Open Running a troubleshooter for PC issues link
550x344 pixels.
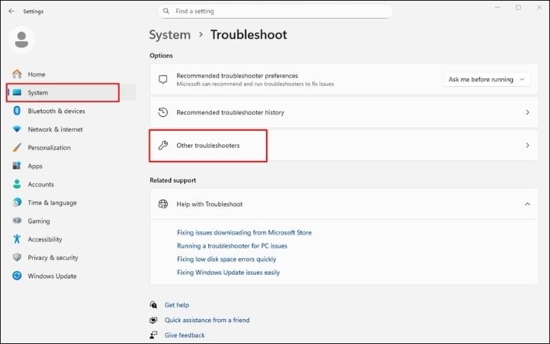point(232,246)
